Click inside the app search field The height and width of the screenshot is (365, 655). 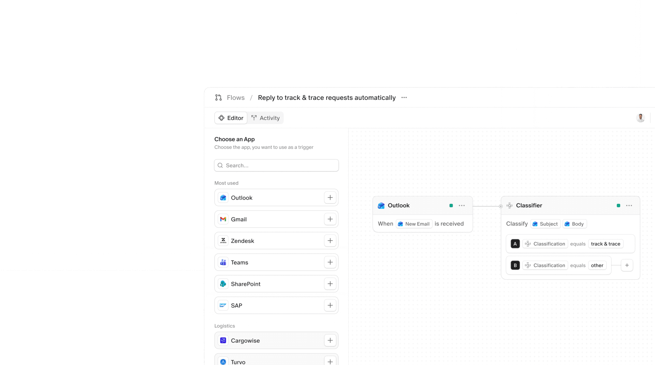pyautogui.click(x=276, y=165)
